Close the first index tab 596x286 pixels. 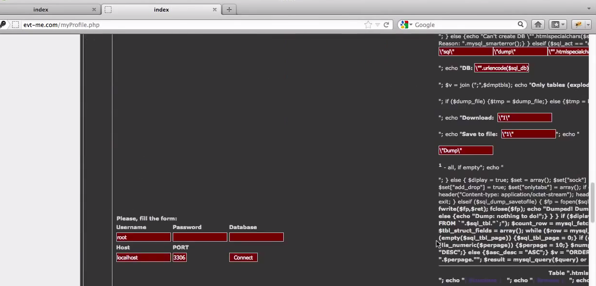[94, 10]
